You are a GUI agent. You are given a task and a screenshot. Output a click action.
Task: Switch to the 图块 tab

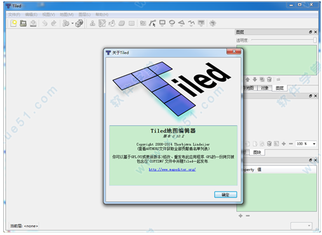click(x=257, y=152)
